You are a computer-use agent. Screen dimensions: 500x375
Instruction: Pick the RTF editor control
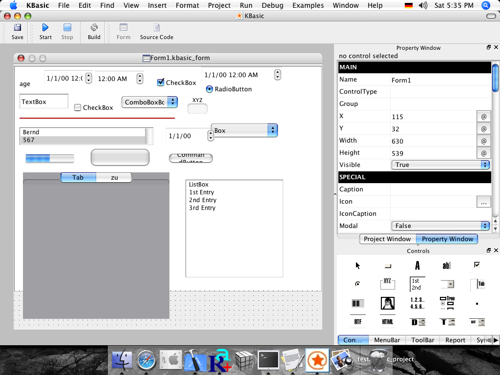click(x=357, y=322)
